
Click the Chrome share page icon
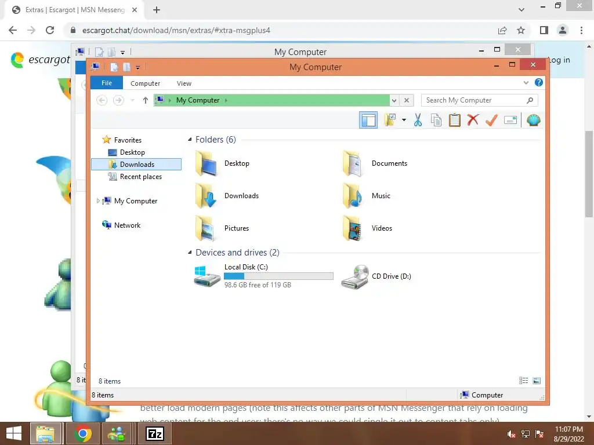502,30
